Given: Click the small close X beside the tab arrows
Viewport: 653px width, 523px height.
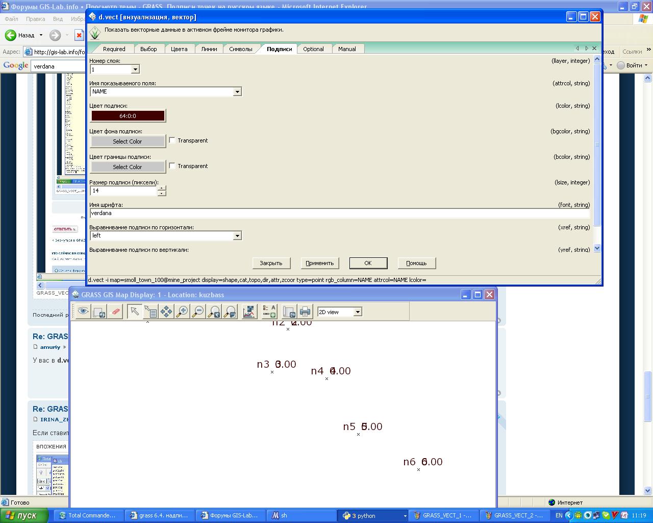Looking at the screenshot, I should (x=594, y=49).
